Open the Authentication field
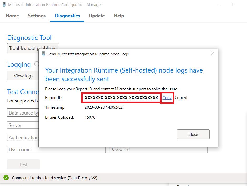The image size is (247, 186). 23,137
